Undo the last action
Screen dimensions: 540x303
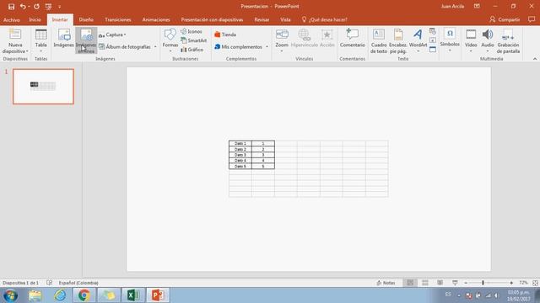(23, 7)
